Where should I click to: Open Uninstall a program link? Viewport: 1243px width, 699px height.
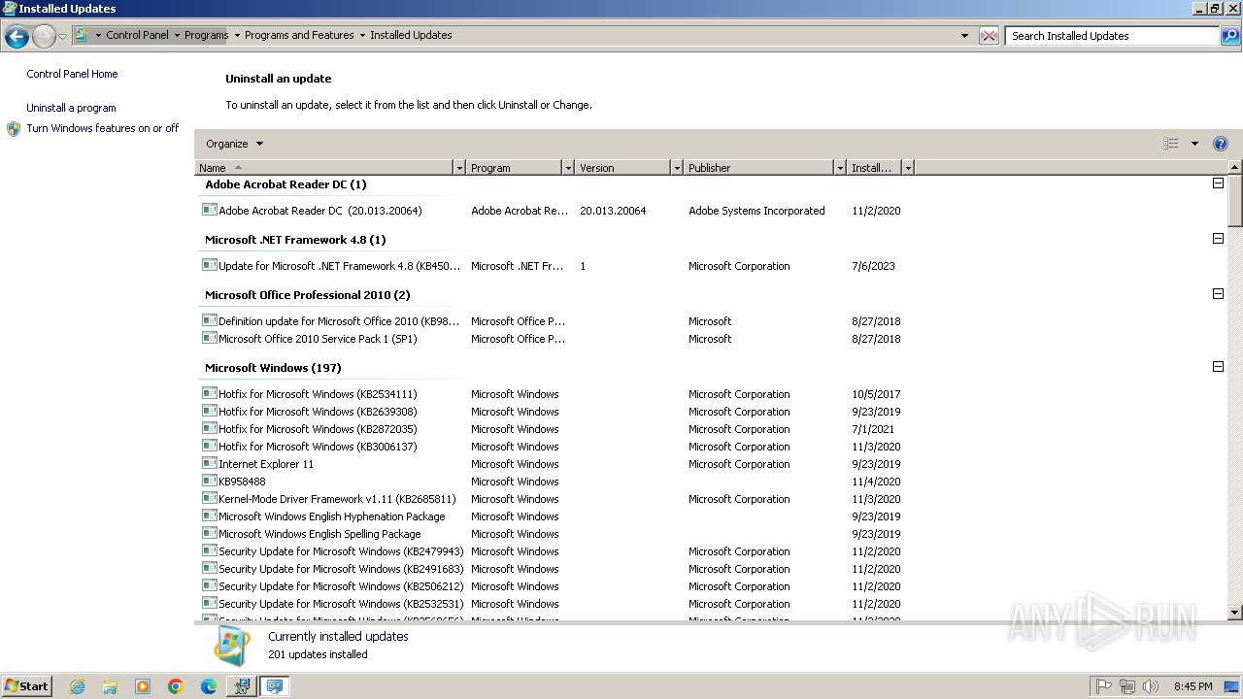click(x=71, y=108)
